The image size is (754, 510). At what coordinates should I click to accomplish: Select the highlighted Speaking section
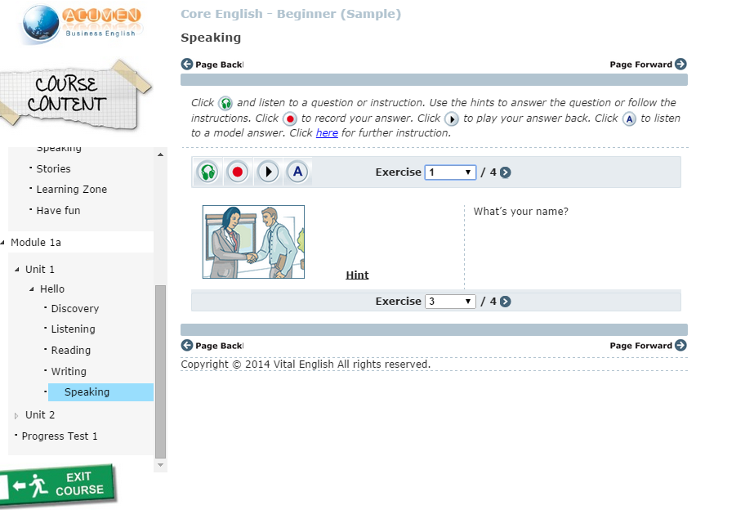(x=101, y=392)
